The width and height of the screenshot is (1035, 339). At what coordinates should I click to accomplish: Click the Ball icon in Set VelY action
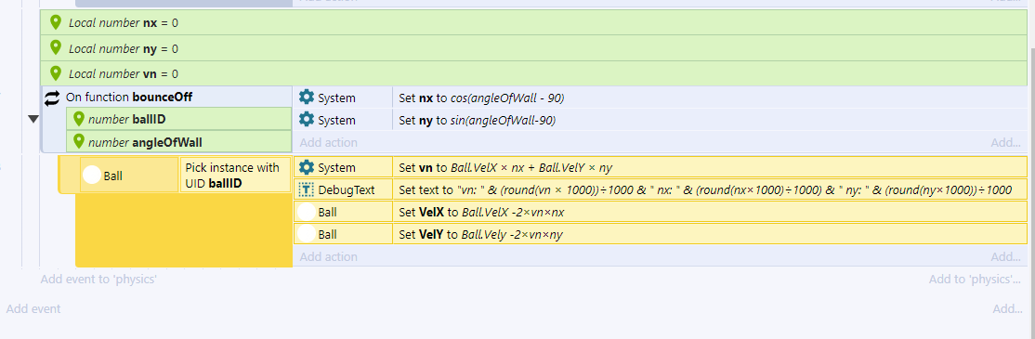(x=307, y=233)
